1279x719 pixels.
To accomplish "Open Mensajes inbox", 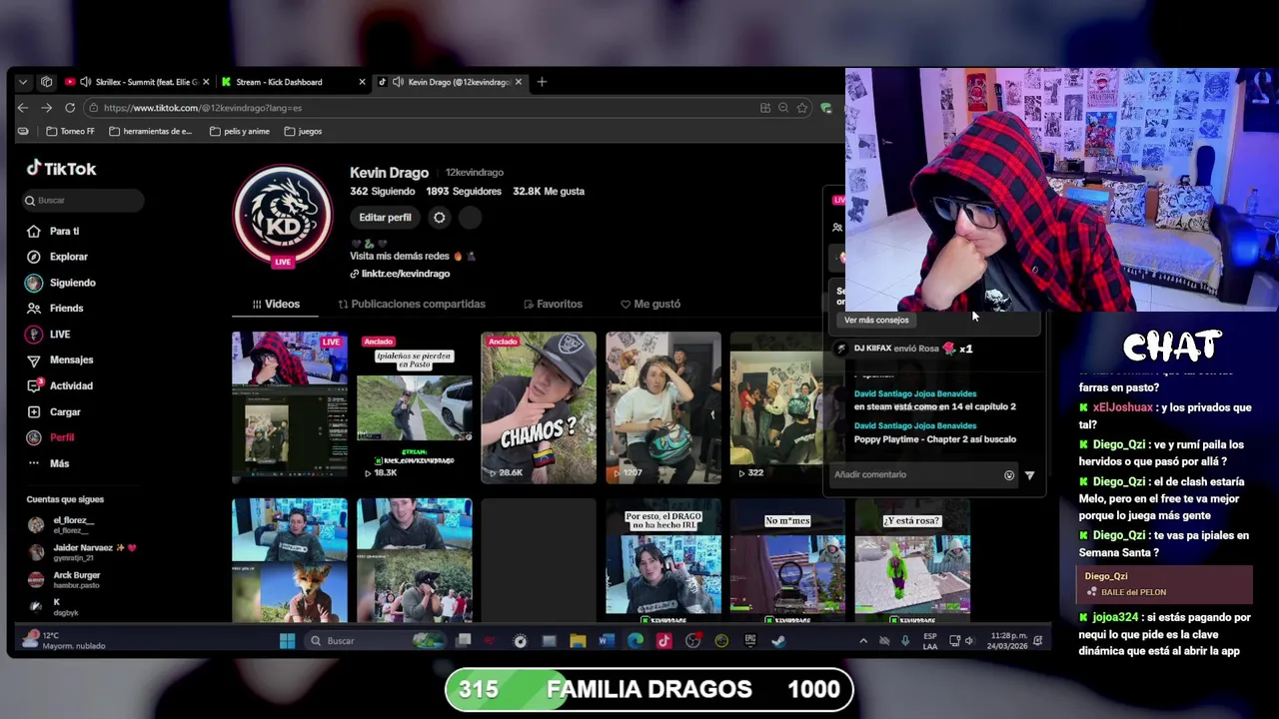I will tap(60, 359).
